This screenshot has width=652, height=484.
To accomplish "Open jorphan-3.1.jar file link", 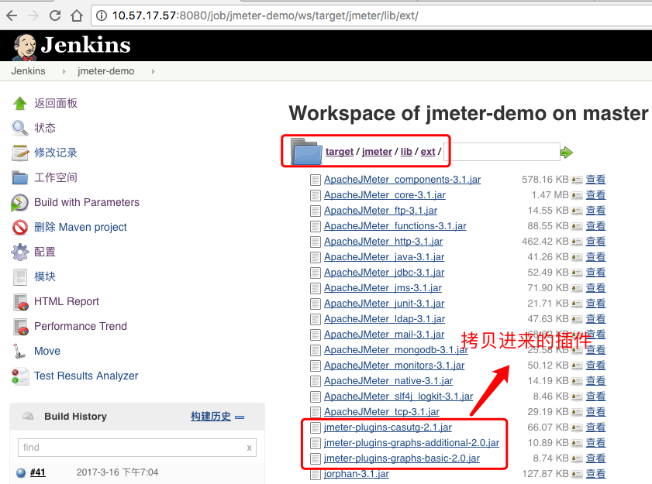I will coord(357,474).
